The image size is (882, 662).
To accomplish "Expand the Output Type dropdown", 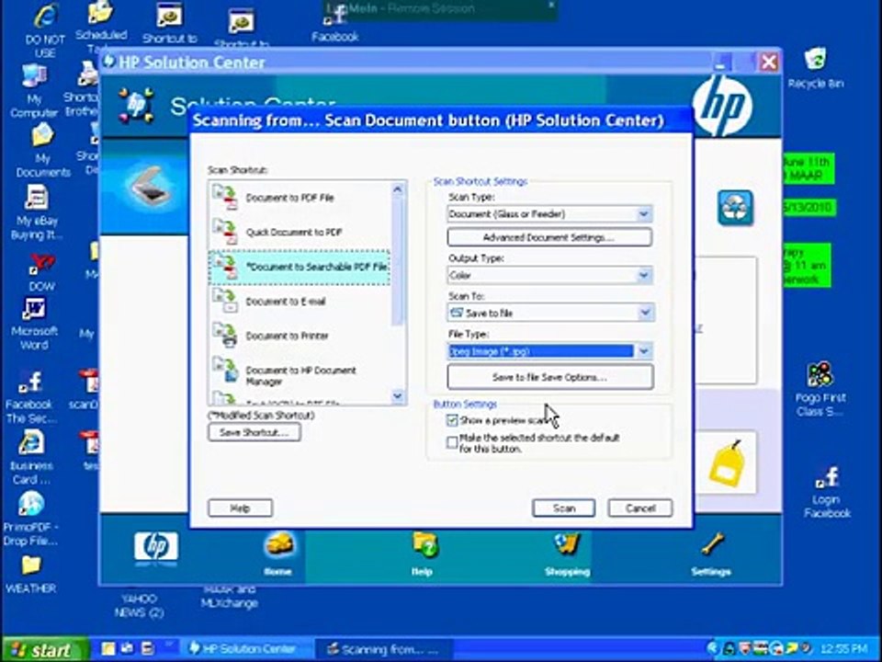I will 643,275.
